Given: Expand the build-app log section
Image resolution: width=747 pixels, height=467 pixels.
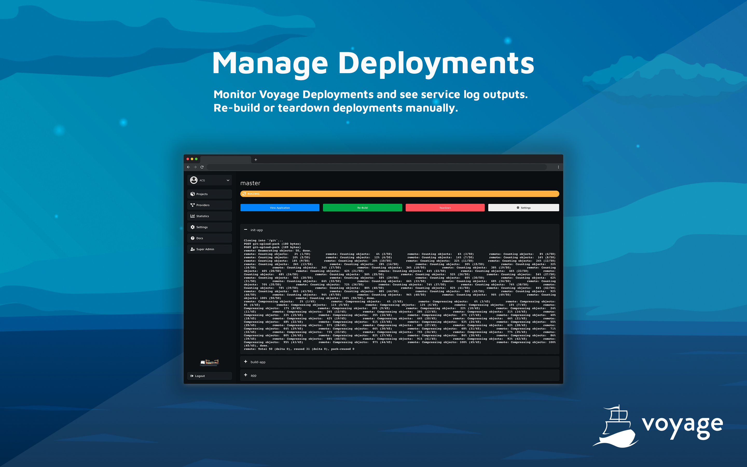Looking at the screenshot, I should tap(246, 362).
